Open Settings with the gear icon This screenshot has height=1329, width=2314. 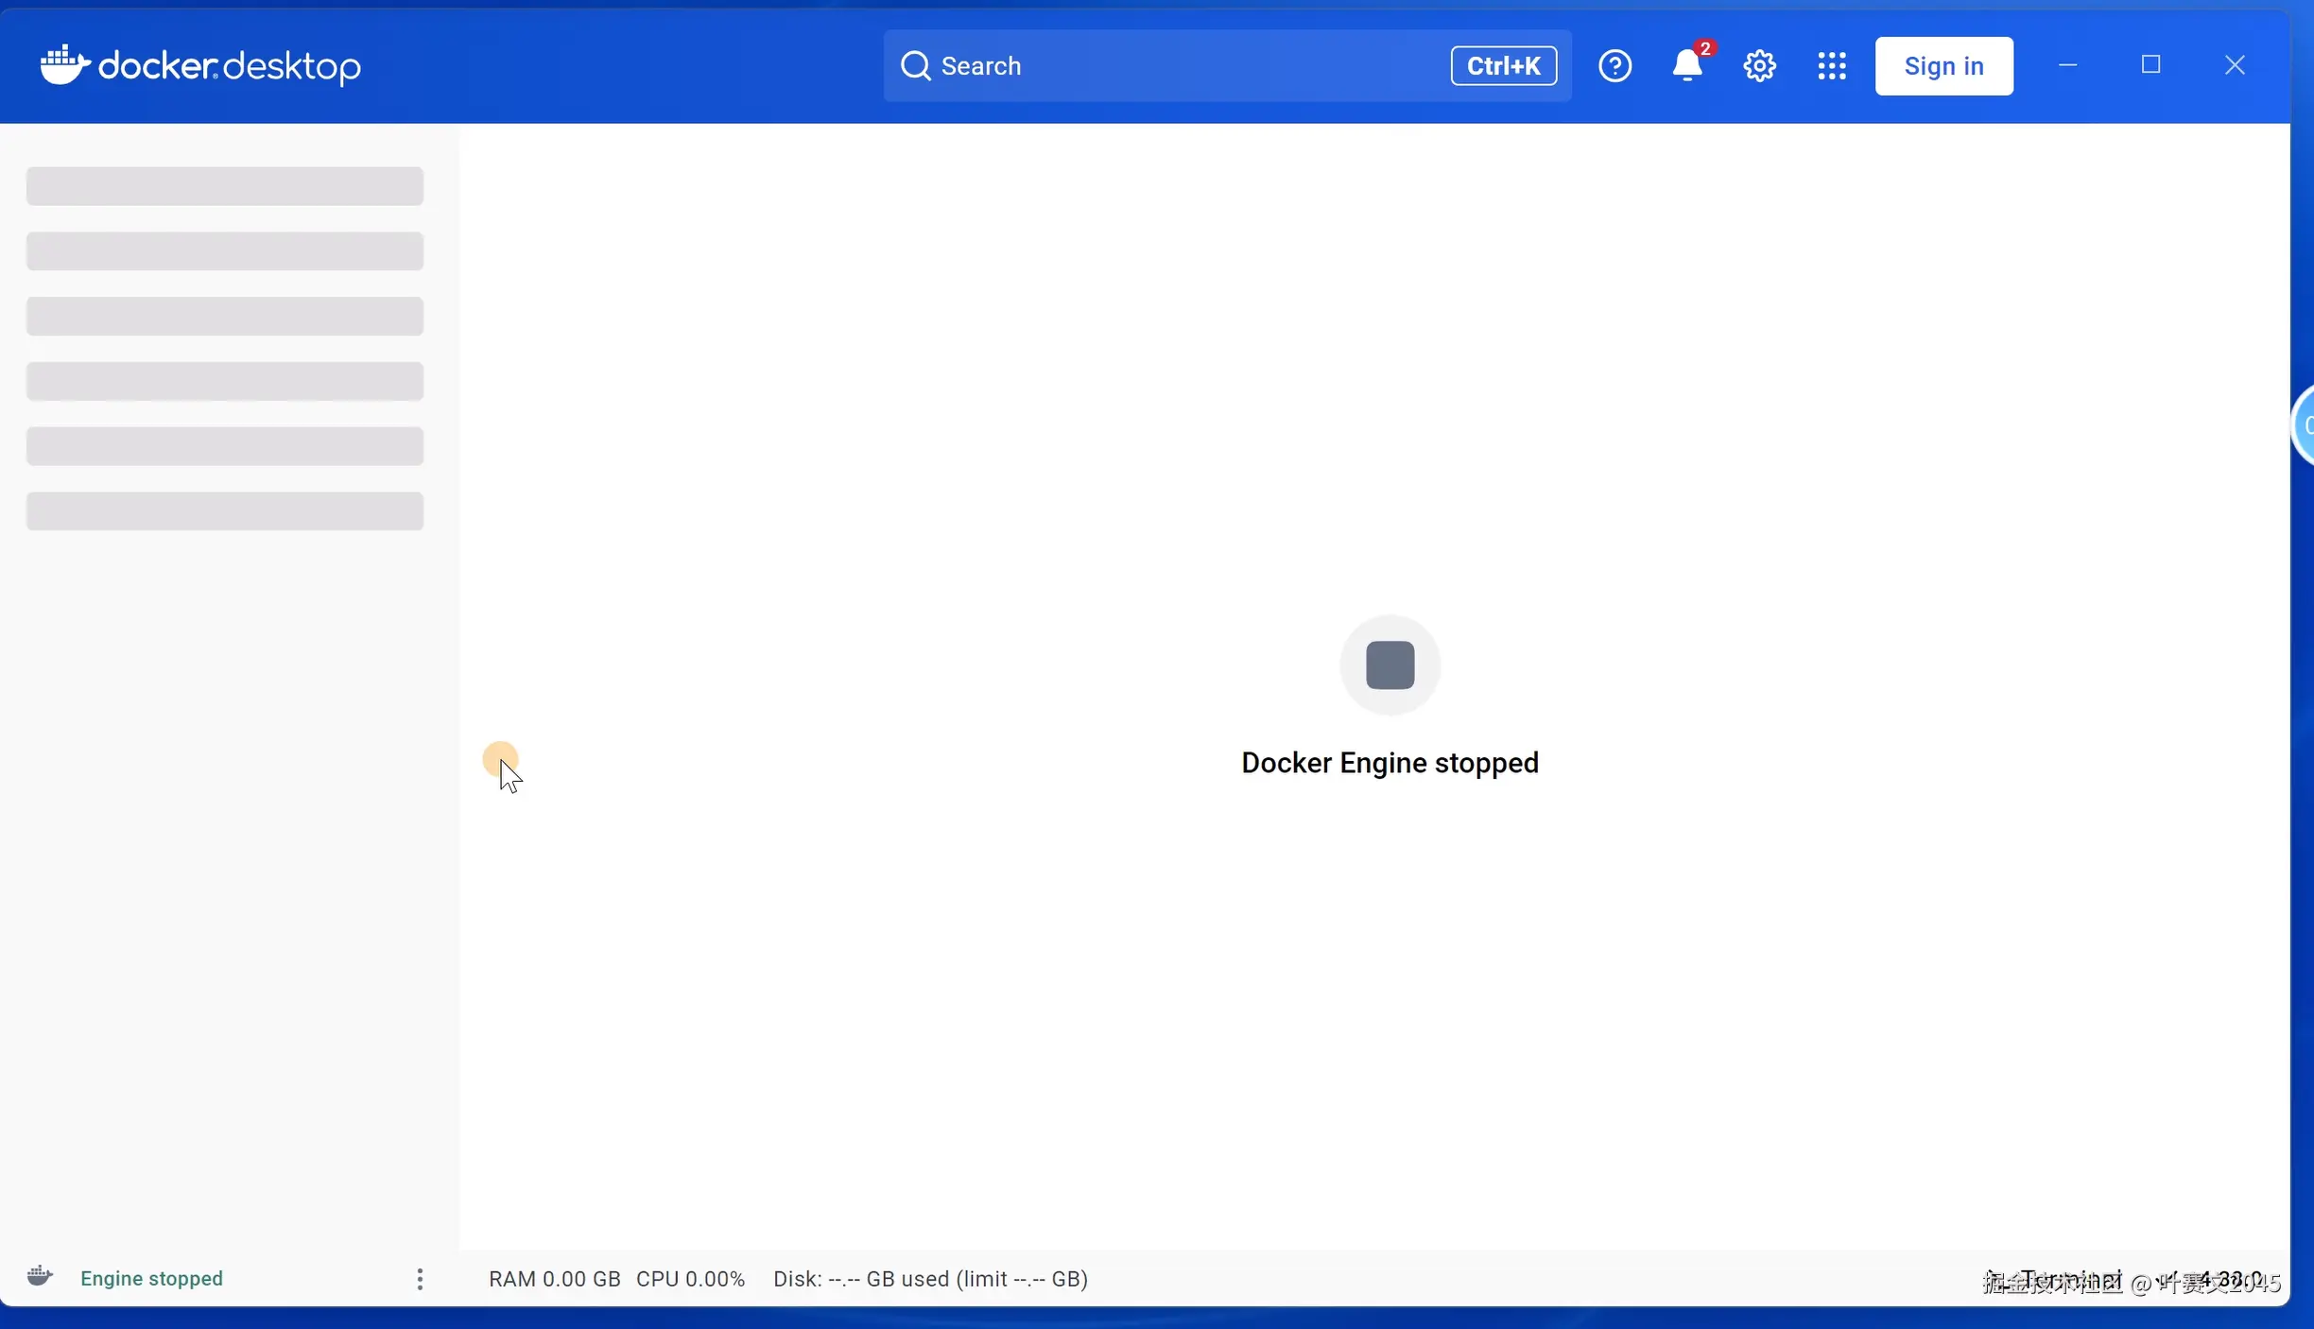point(1759,66)
